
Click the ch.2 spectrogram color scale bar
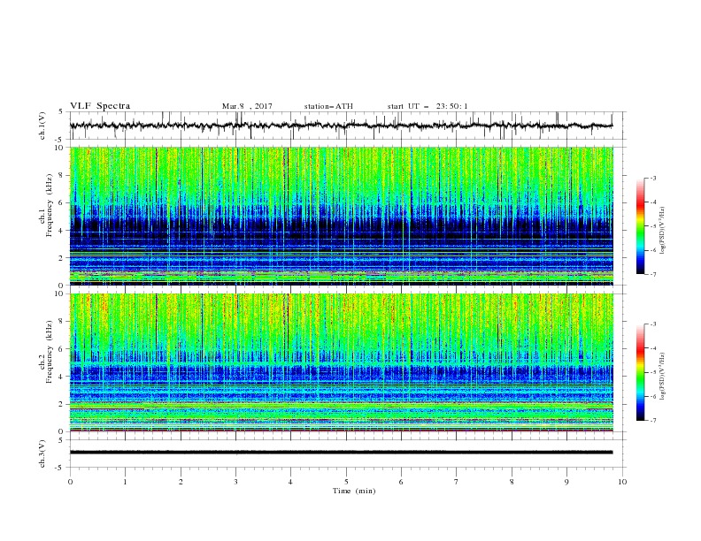click(x=640, y=372)
